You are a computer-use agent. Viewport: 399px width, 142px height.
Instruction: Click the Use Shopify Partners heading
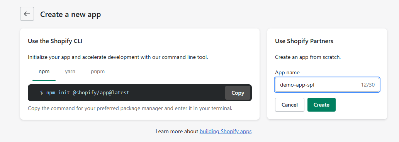pyautogui.click(x=304, y=41)
